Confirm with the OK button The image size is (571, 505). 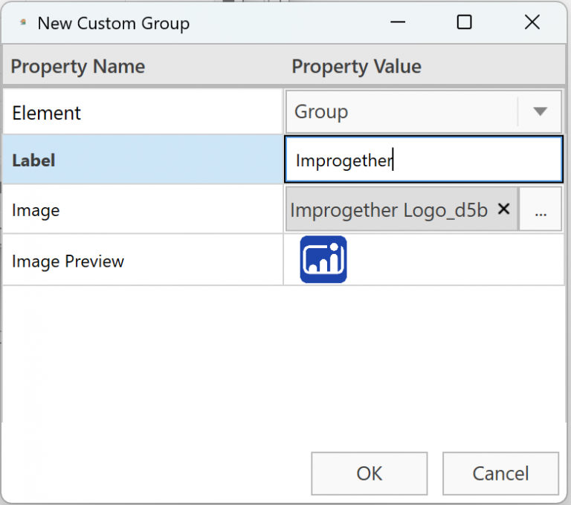tap(369, 473)
